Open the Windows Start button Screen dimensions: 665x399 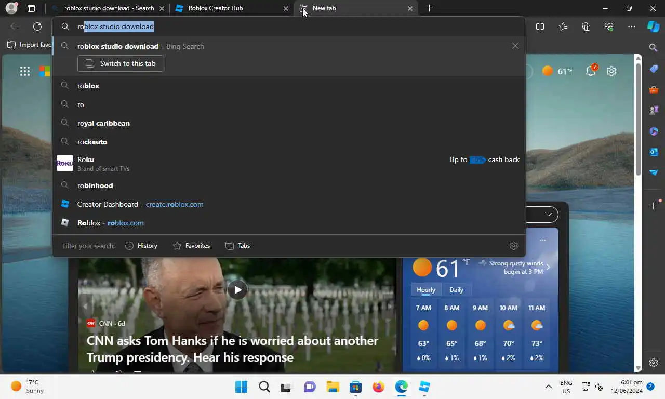pos(241,387)
